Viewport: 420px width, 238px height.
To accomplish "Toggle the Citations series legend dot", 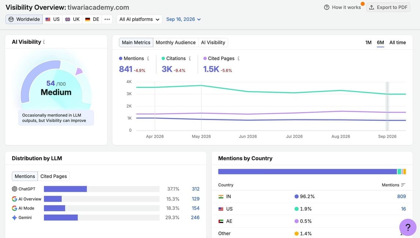I will [163, 58].
